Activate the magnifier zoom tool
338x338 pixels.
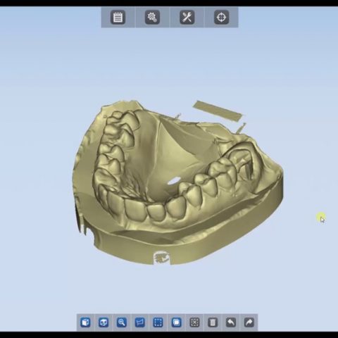click(122, 323)
